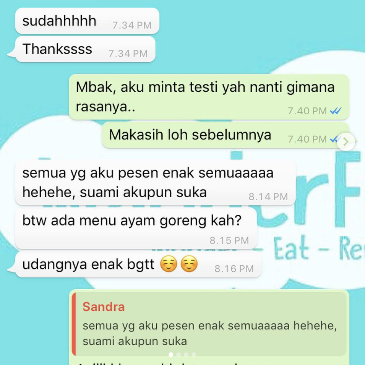Tap read receipt ticks on 'Mbak, aku minta testi' message
This screenshot has height=365, width=365.
(x=336, y=111)
